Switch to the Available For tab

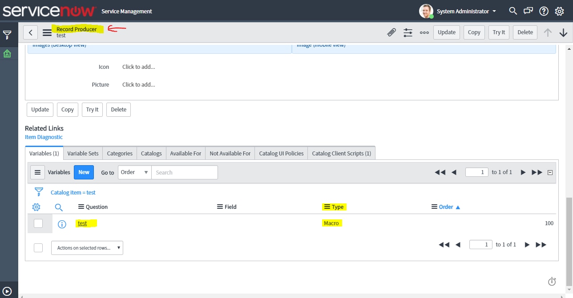click(186, 153)
